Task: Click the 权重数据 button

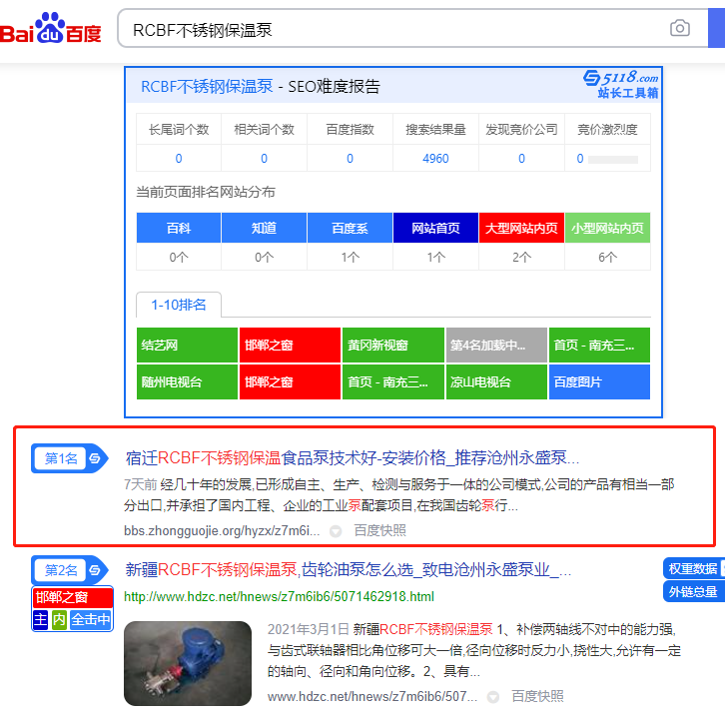Action: click(x=693, y=568)
